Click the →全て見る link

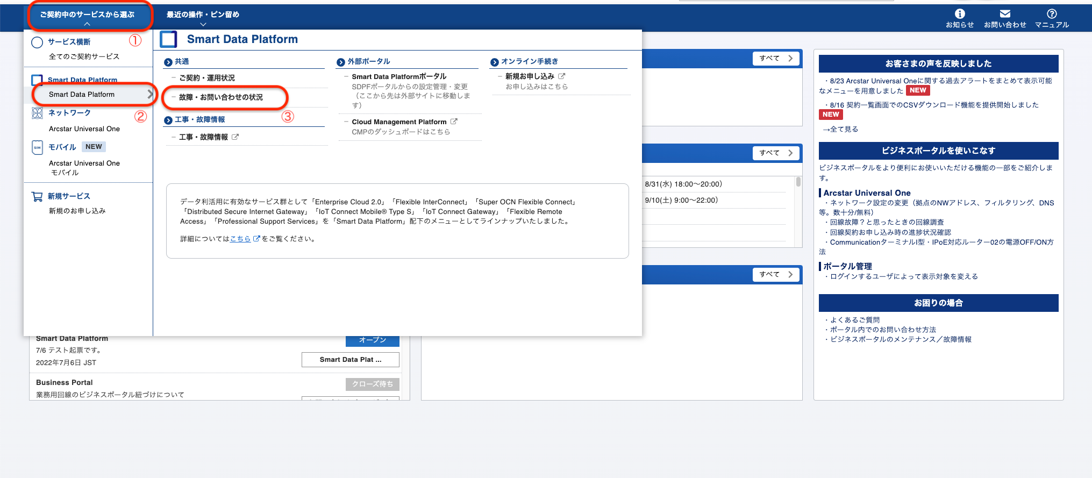pyautogui.click(x=840, y=129)
